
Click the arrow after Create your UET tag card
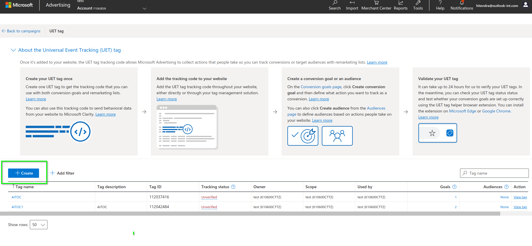[144, 112]
